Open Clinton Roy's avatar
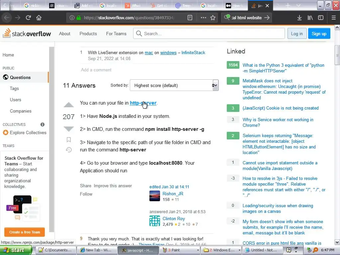Viewport: 340px width, 255px height. tap(155, 221)
